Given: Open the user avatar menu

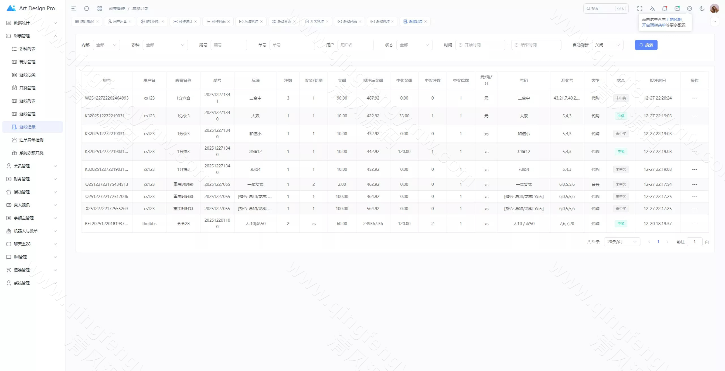Looking at the screenshot, I should pyautogui.click(x=714, y=8).
